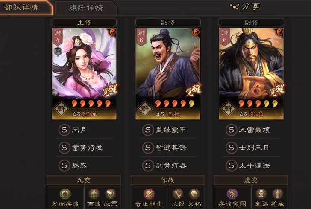Open the 闭月 skill entry
The image size is (311, 209).
tap(84, 130)
